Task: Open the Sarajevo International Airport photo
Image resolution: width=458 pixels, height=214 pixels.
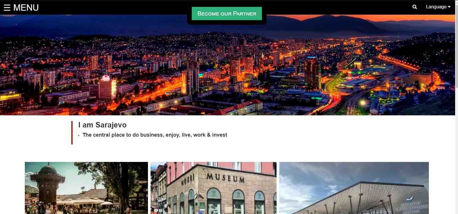Action: (354, 188)
